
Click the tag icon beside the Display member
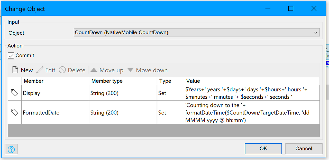(x=14, y=93)
